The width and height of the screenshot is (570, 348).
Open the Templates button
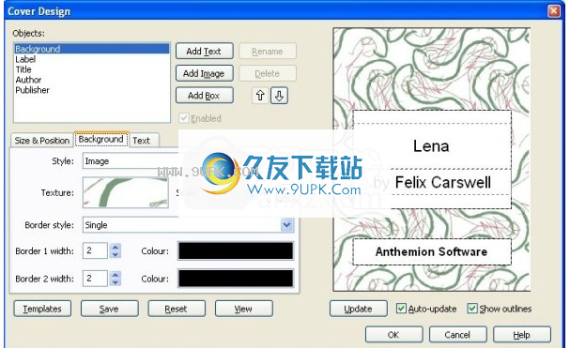(42, 309)
